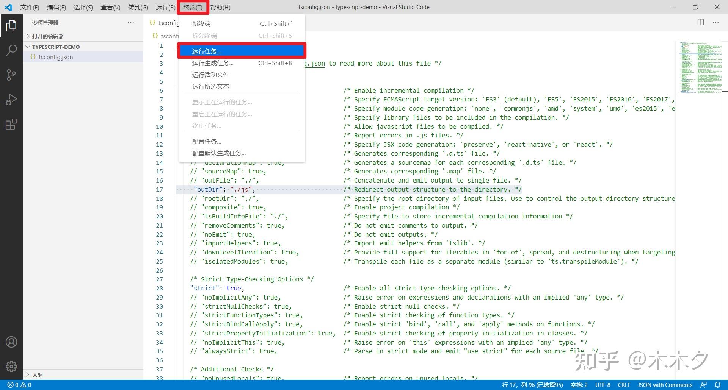Close the 终端(T) menu
The image size is (728, 390).
[193, 7]
